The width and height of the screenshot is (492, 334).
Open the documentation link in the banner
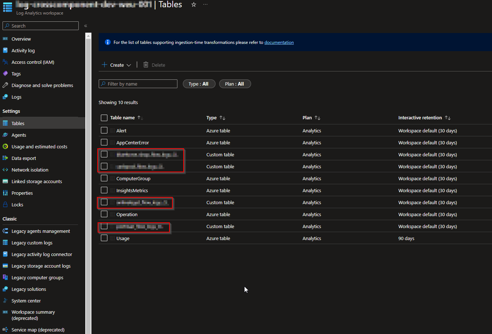[x=279, y=42]
